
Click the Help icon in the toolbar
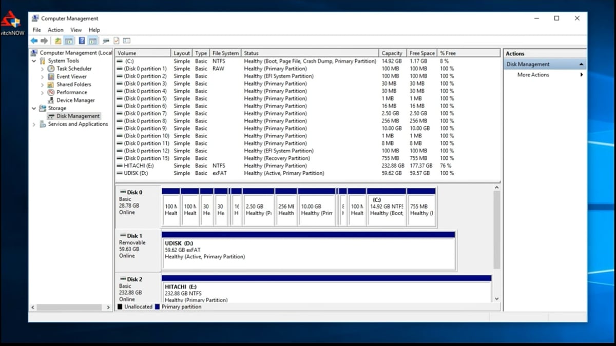82,41
